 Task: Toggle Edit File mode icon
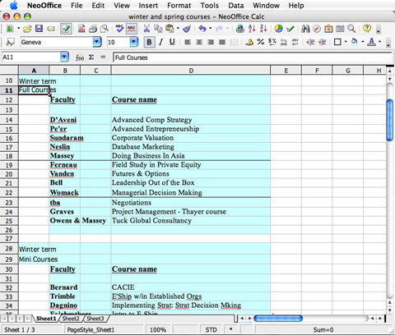coord(66,29)
